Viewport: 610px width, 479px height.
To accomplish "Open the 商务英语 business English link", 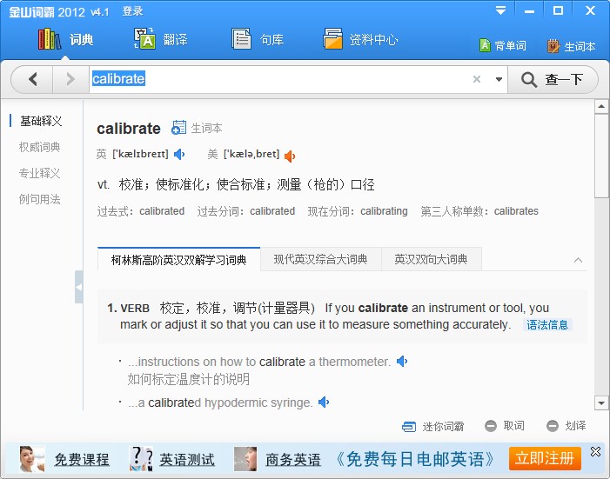I will (293, 460).
